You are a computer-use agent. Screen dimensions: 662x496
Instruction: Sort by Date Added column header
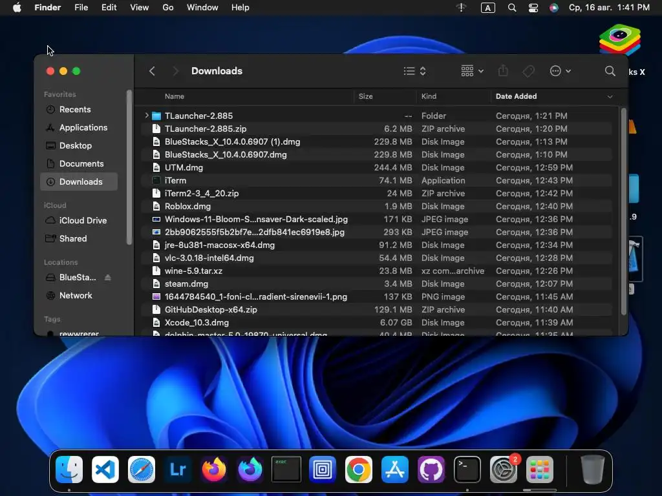pyautogui.click(x=516, y=96)
